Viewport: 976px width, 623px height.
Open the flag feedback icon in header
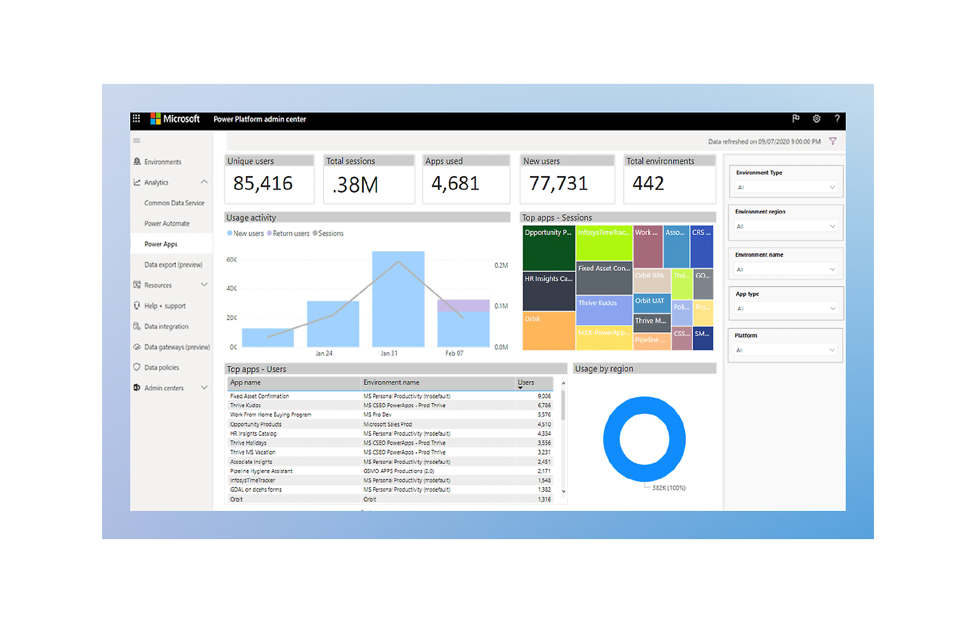(796, 118)
